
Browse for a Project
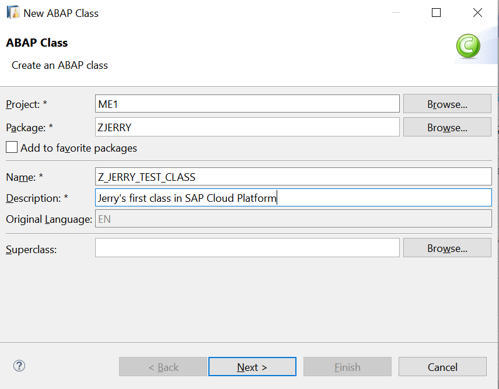(x=447, y=104)
